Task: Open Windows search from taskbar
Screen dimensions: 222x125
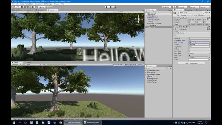Action: [x=20, y=123]
